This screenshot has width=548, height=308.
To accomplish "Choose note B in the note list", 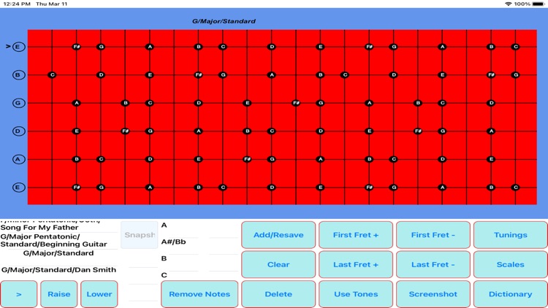I will pos(164,258).
